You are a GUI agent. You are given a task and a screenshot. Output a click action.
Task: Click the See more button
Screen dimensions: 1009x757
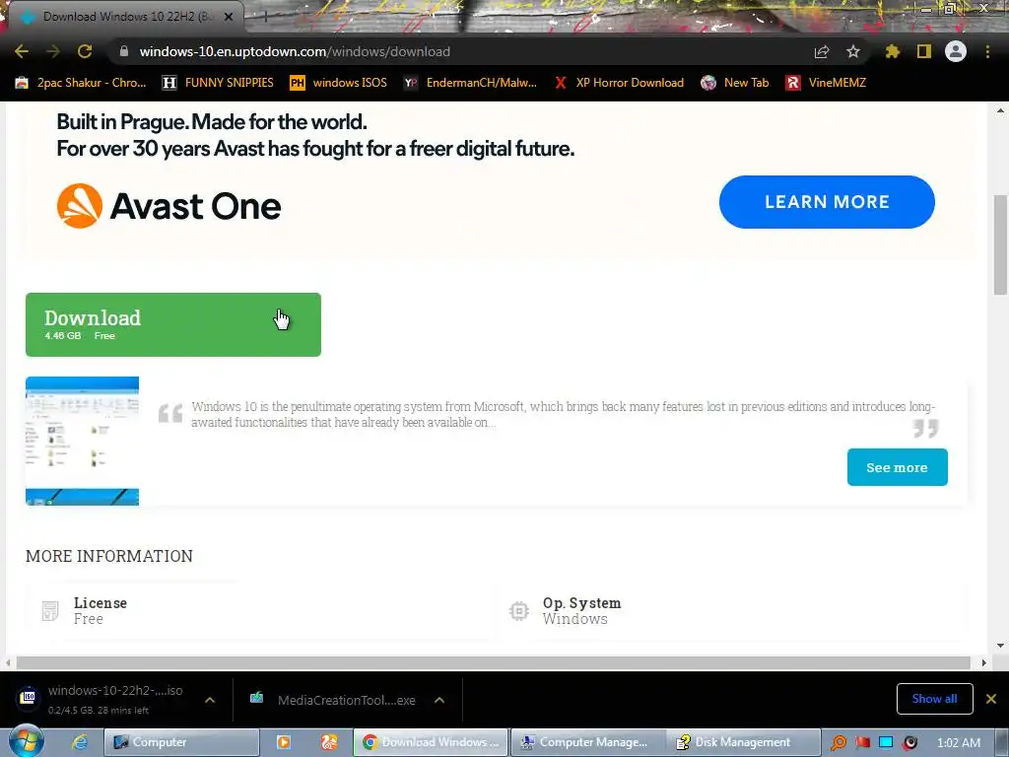(897, 467)
